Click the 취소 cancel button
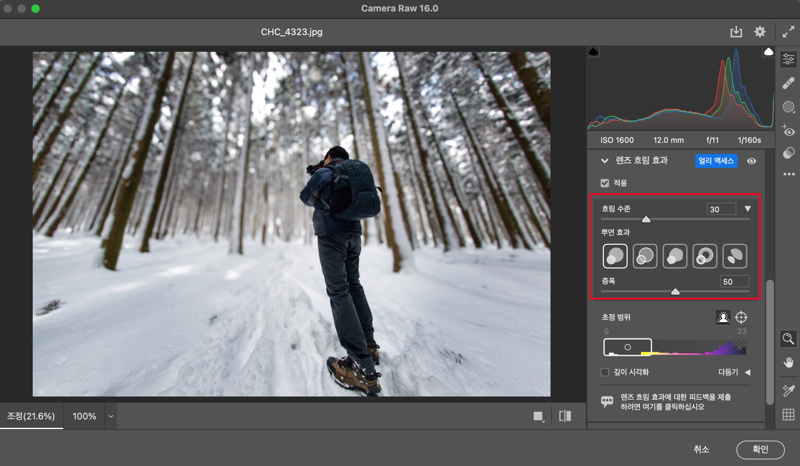 (701, 449)
